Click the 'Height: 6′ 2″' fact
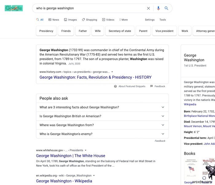This screenshot has width=215, height=185. 192,132
